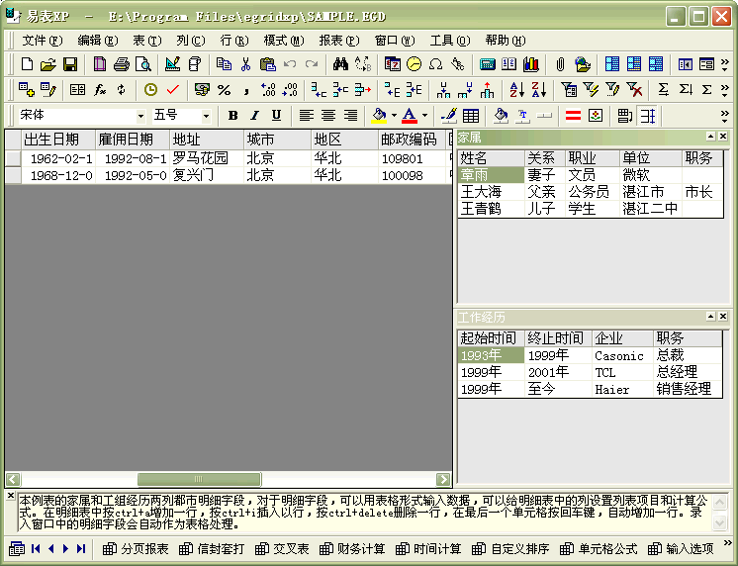Open the fill color dropdown arrow
This screenshot has width=738, height=566.
[394, 116]
